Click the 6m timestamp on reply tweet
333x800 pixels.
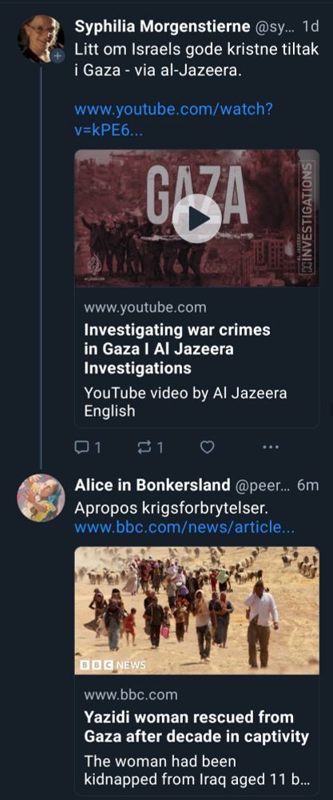click(308, 486)
